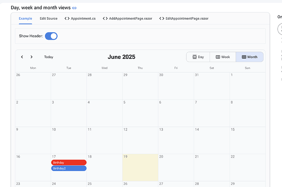Open the Edit Source tab
This screenshot has width=282, height=187.
49,18
